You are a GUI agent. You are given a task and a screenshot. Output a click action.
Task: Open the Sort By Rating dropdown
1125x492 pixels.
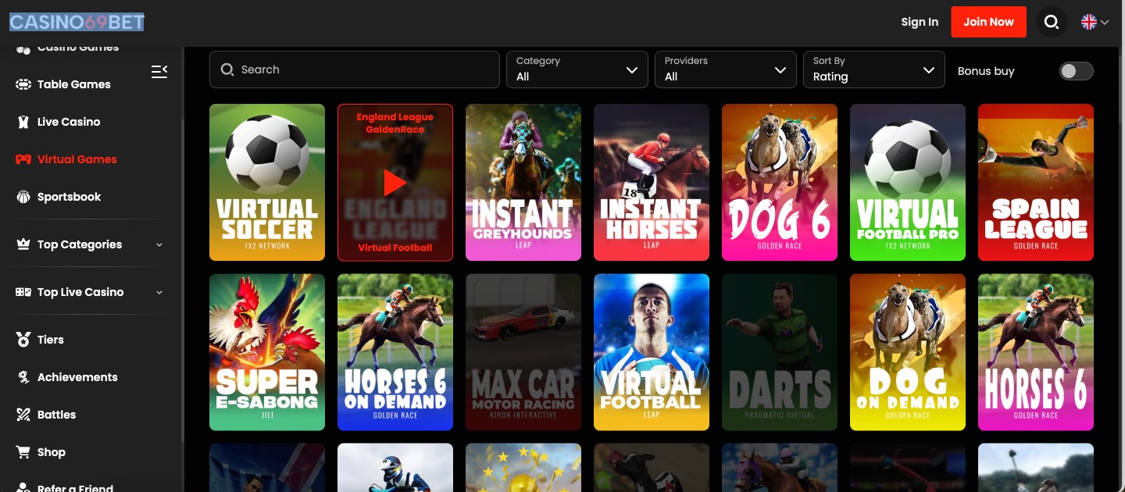873,70
